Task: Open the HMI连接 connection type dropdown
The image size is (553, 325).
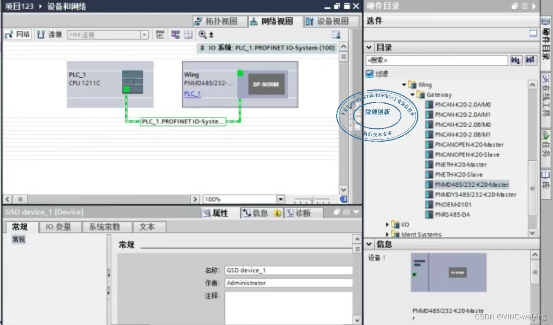Action: click(144, 35)
